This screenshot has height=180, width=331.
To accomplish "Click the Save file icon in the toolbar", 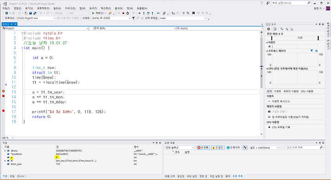I will tap(30, 13).
